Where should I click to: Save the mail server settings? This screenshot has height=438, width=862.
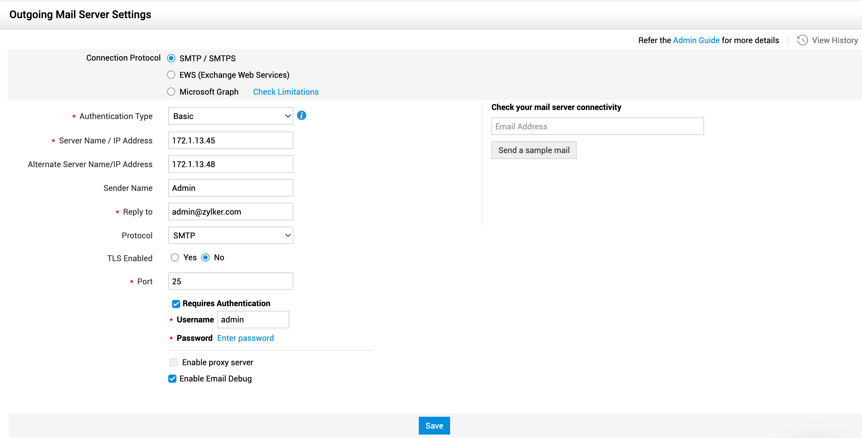tap(434, 426)
